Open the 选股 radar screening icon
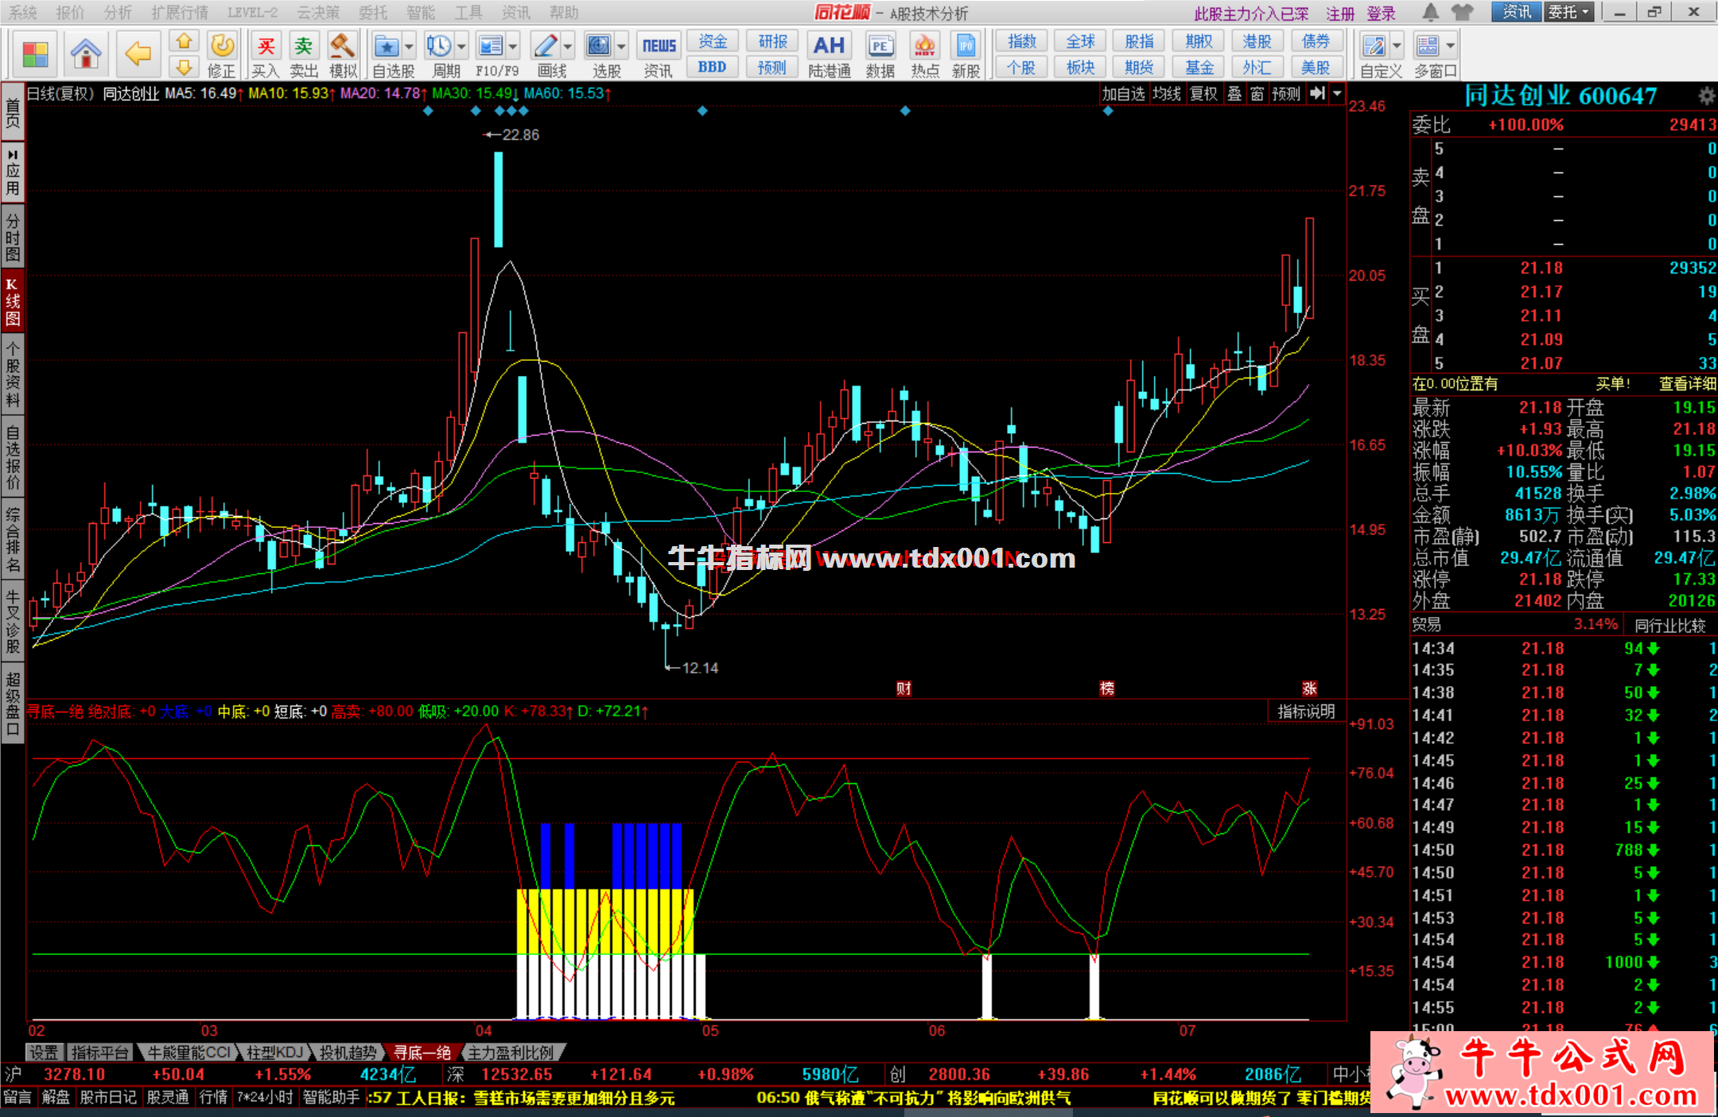 598,46
